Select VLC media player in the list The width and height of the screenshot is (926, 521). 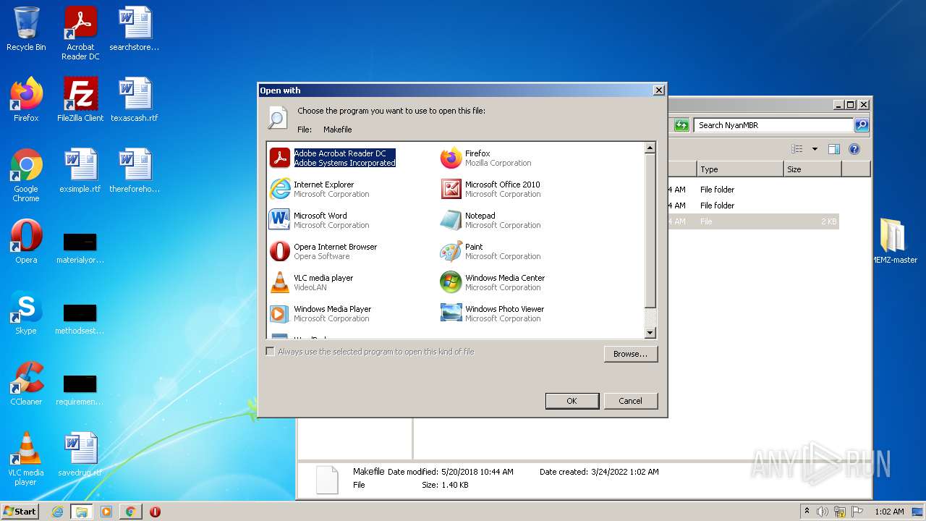pos(311,282)
